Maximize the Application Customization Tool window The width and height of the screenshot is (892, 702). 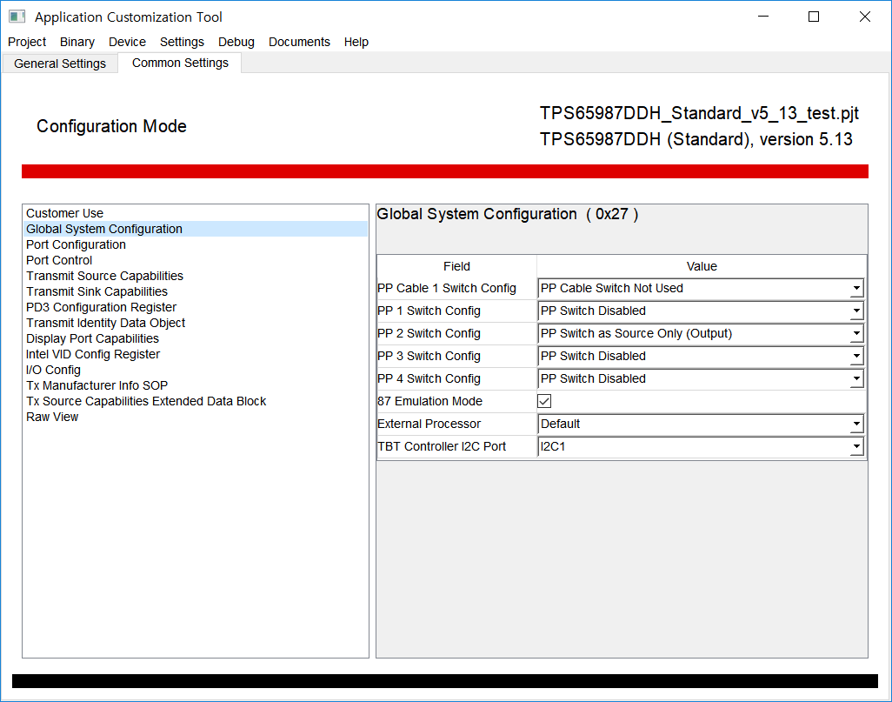coord(814,17)
